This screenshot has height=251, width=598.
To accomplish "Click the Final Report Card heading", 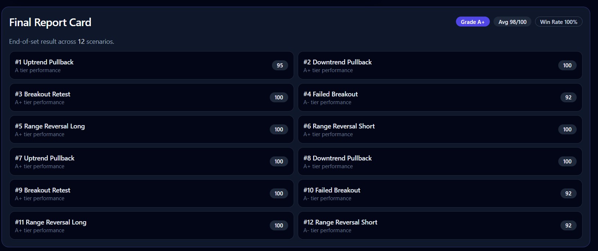I will tap(50, 22).
